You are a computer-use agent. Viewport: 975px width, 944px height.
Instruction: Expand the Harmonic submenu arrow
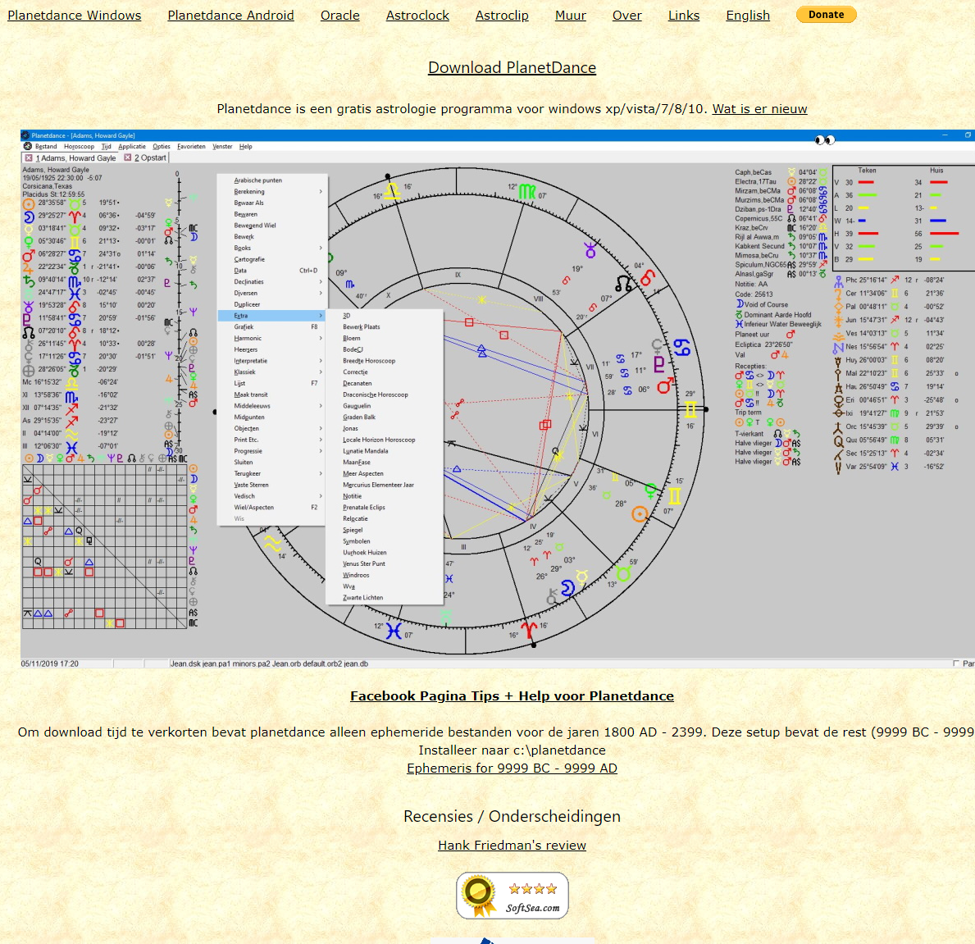click(321, 338)
